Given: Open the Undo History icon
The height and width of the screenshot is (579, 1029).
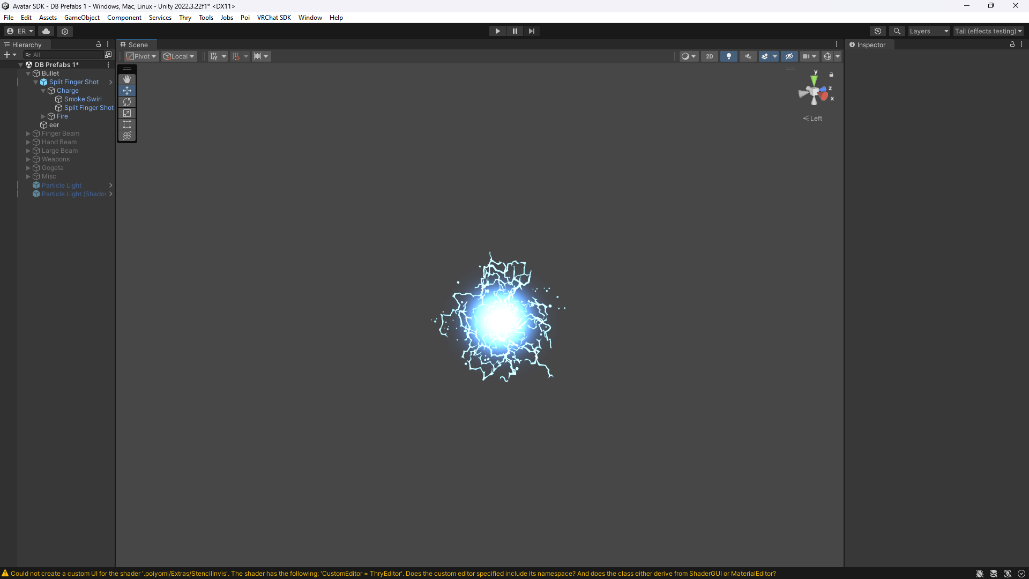Looking at the screenshot, I should [x=877, y=31].
